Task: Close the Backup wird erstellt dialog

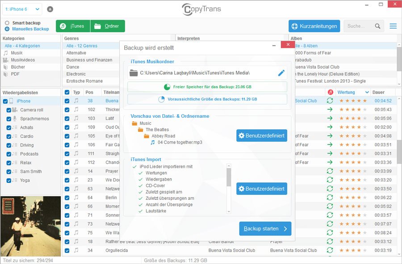Action: pyautogui.click(x=288, y=45)
